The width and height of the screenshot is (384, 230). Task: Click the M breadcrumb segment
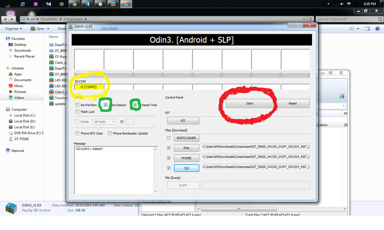click(33, 19)
